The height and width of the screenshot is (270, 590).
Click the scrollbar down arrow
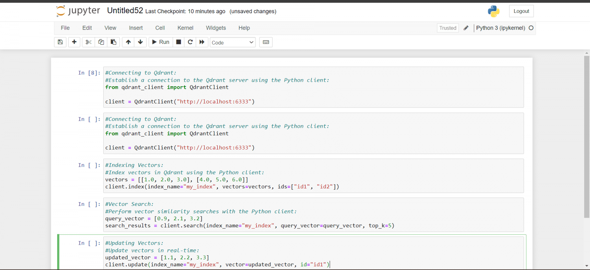[587, 266]
